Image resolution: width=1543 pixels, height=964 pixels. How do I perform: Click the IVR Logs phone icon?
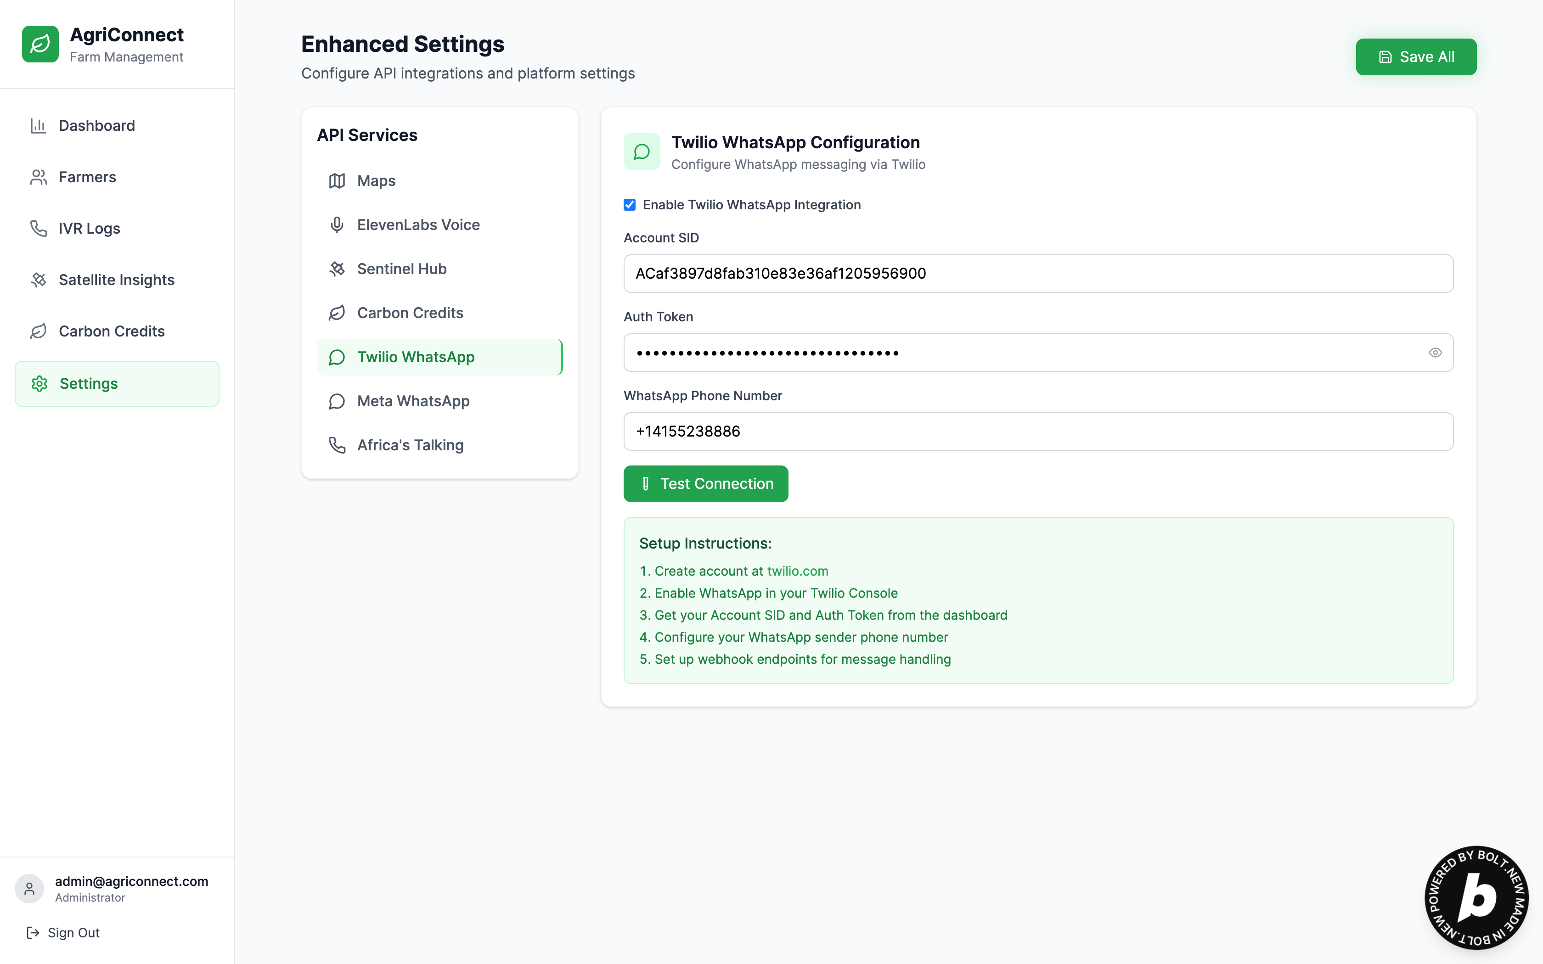38,228
